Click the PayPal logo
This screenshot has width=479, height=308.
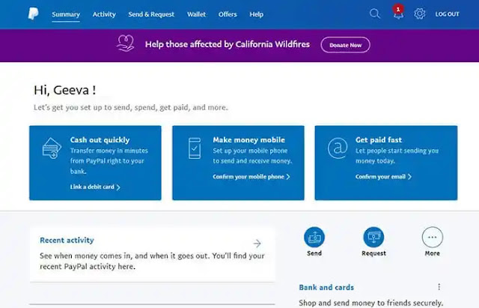click(x=33, y=13)
